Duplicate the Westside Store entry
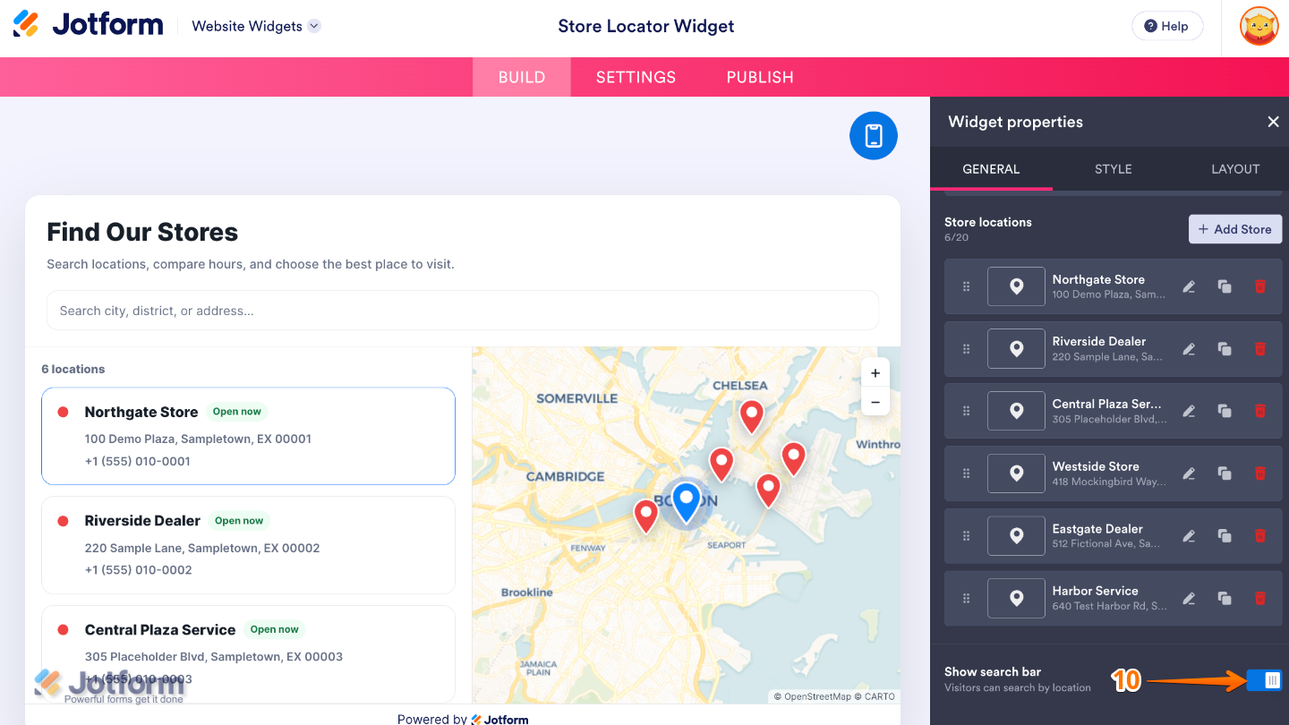 pos(1225,473)
